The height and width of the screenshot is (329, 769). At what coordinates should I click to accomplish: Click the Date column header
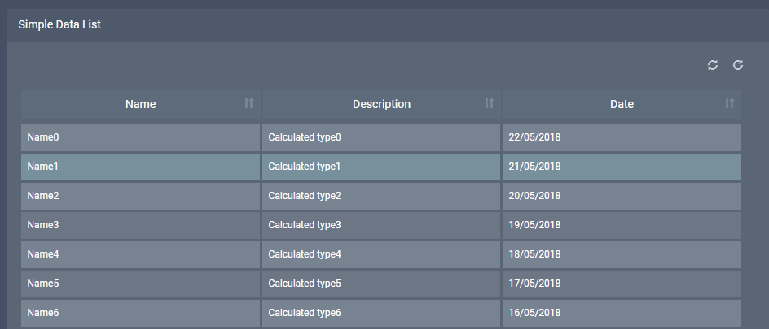click(622, 104)
